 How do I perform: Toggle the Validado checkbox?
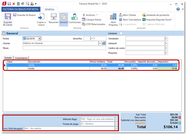pos(121,33)
